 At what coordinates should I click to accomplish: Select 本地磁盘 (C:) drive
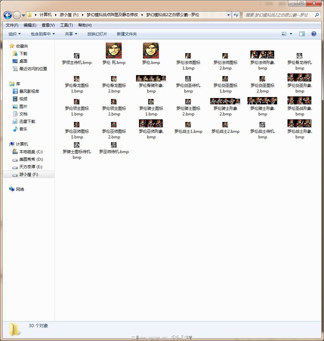point(31,152)
